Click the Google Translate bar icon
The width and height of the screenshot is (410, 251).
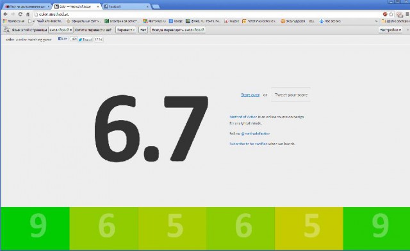pos(6,30)
